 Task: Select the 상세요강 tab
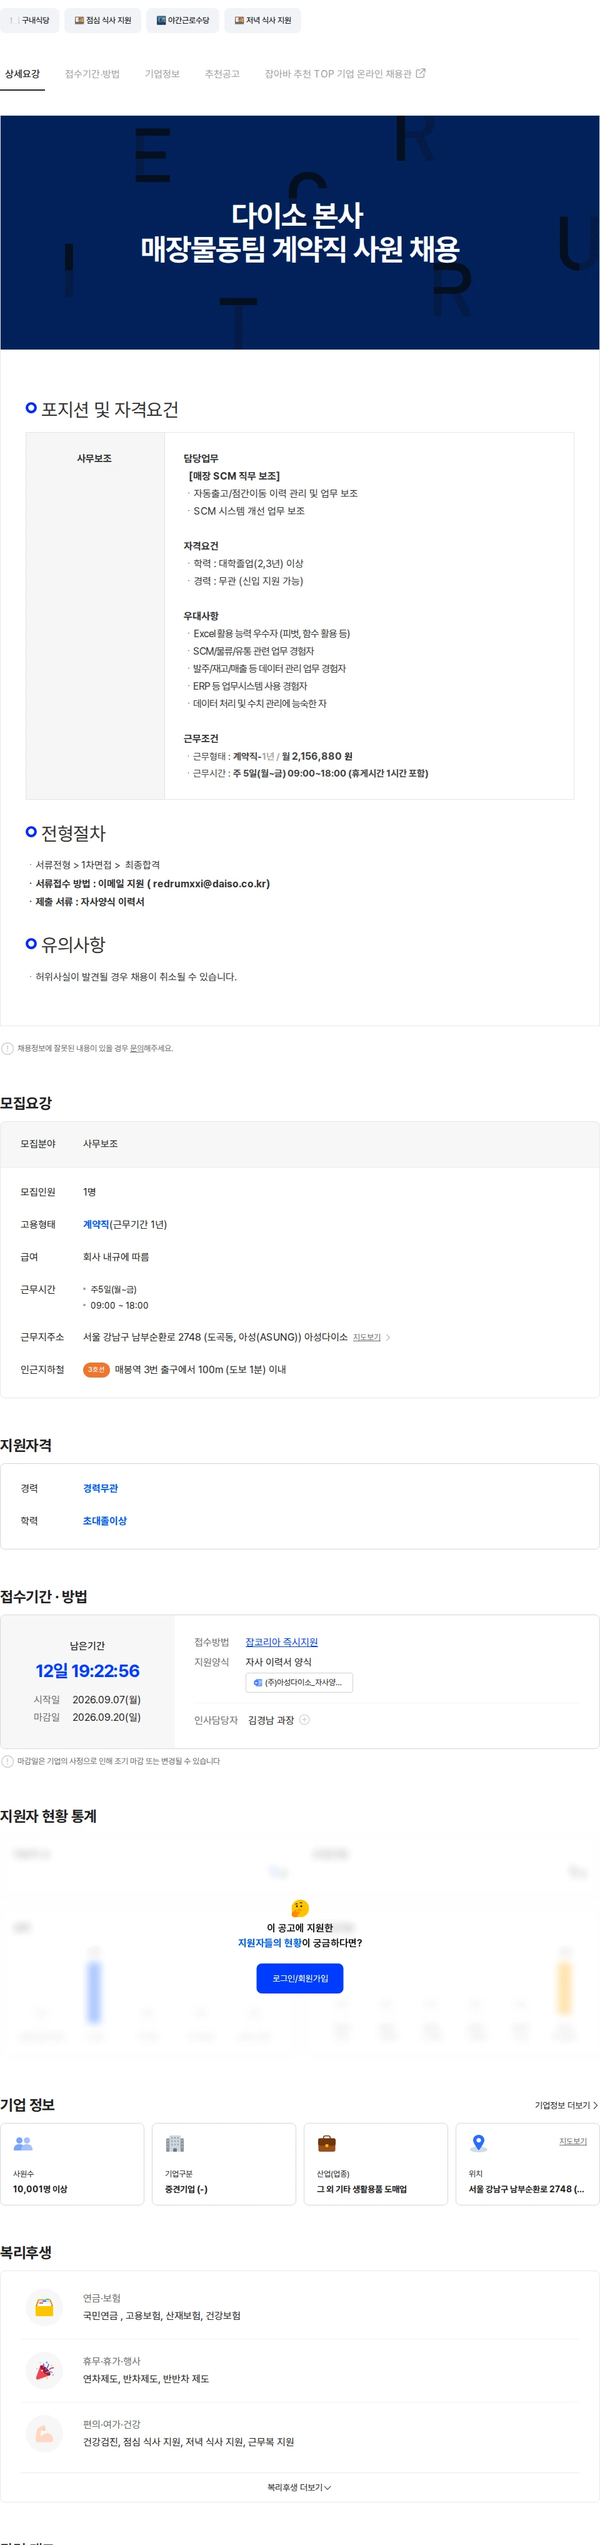tap(22, 74)
